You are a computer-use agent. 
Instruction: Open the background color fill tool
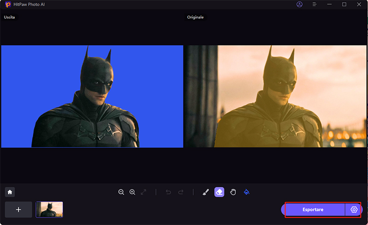(246, 192)
